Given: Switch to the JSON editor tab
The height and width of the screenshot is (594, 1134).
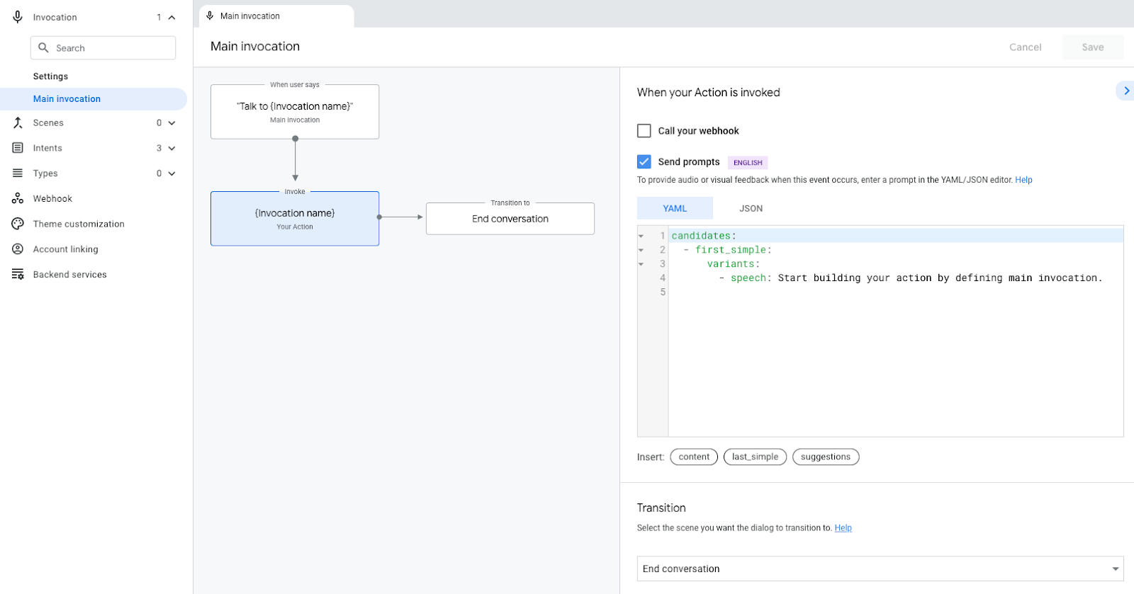Looking at the screenshot, I should tap(751, 208).
